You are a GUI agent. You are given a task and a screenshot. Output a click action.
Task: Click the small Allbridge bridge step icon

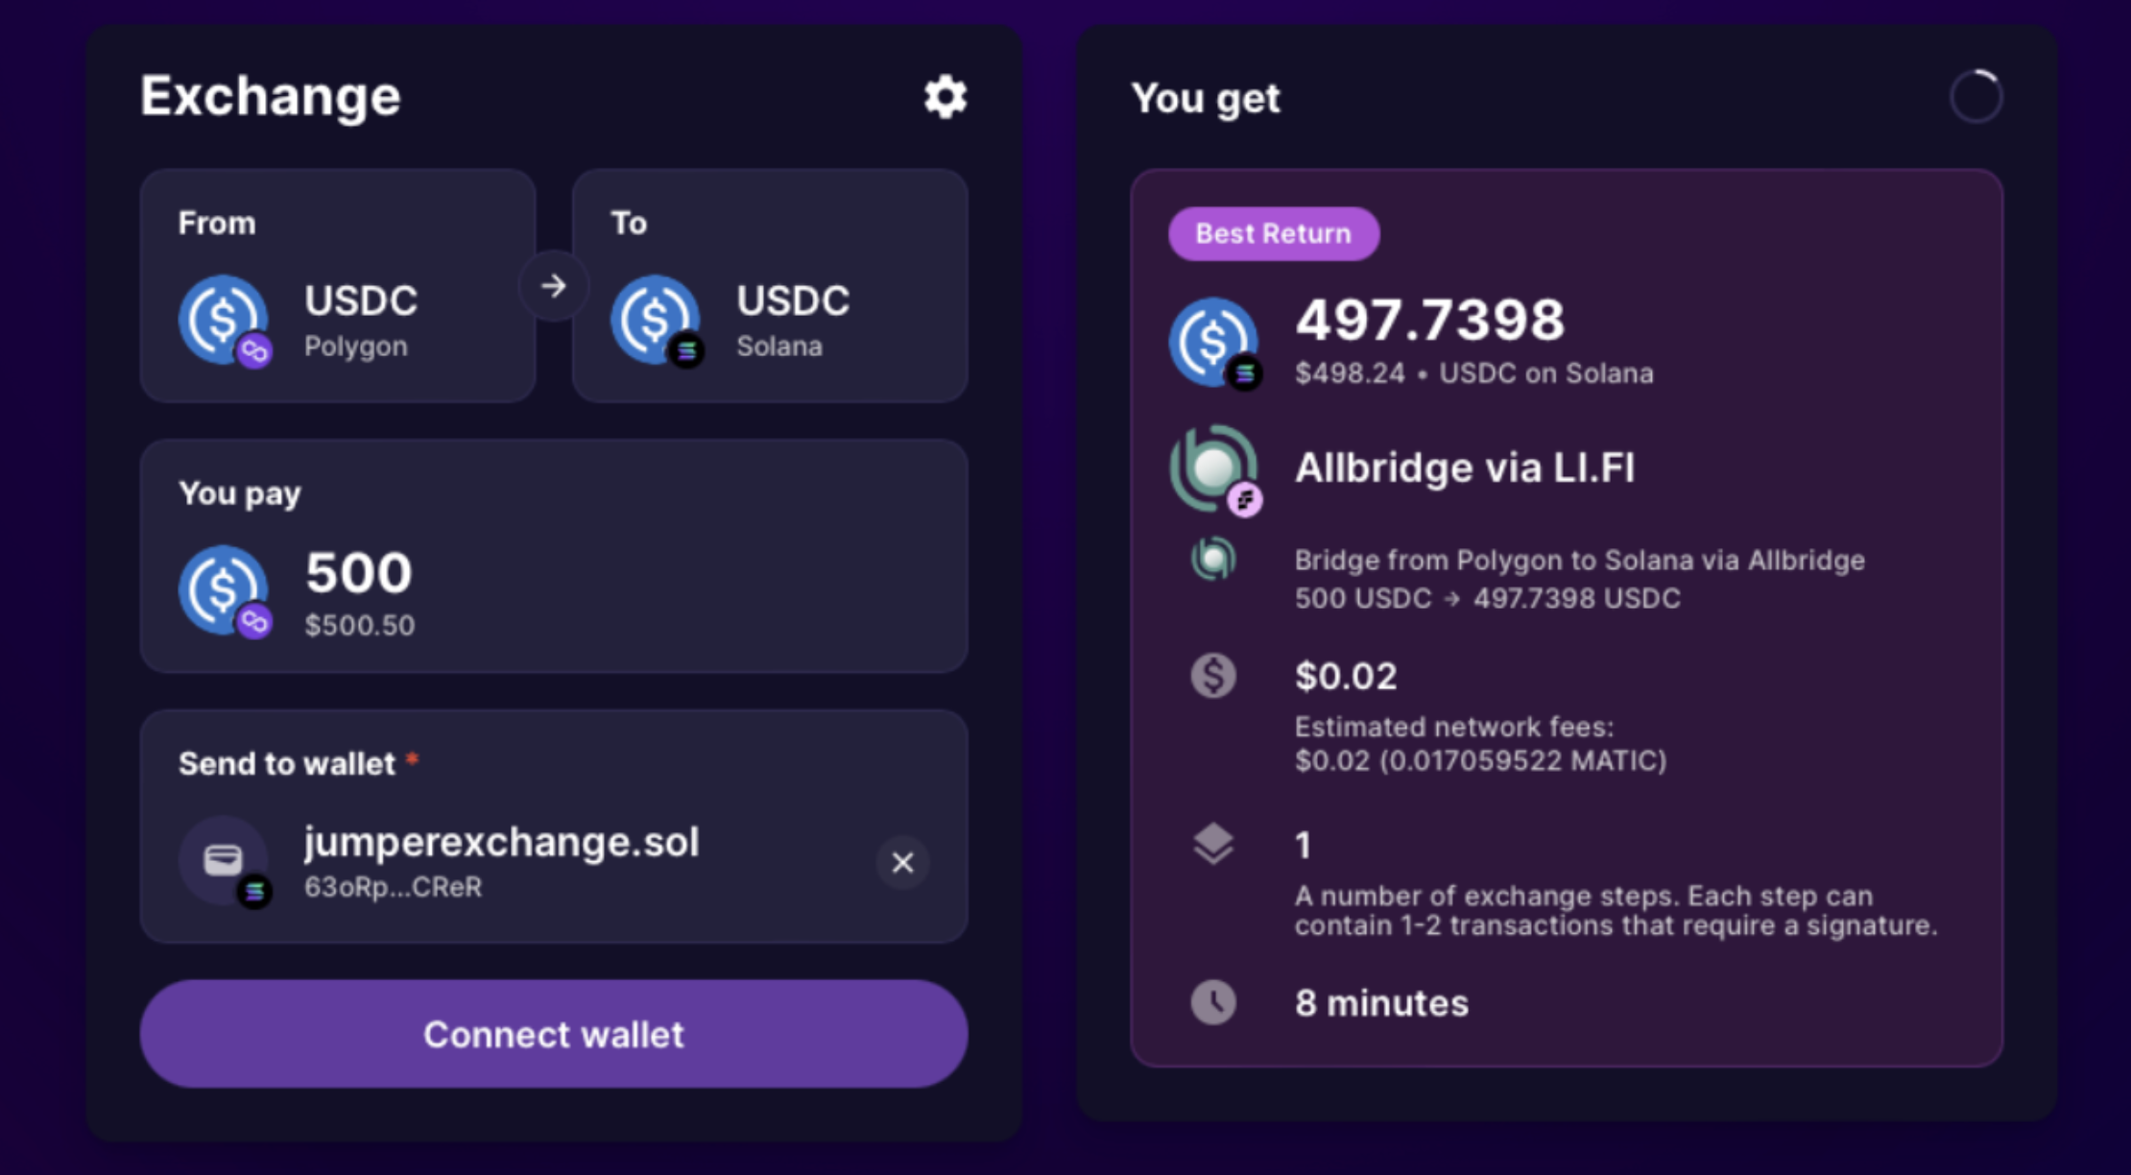tap(1213, 559)
